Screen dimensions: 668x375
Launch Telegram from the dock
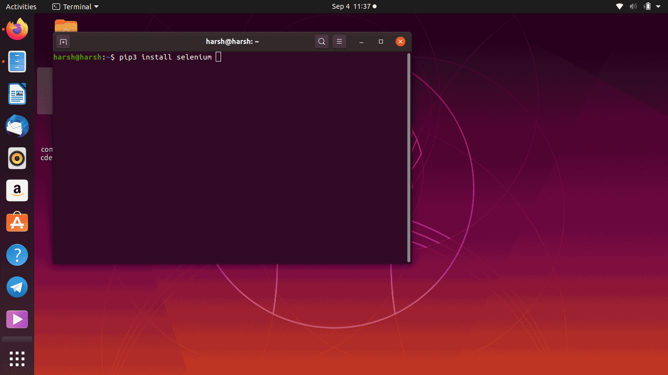pyautogui.click(x=17, y=287)
